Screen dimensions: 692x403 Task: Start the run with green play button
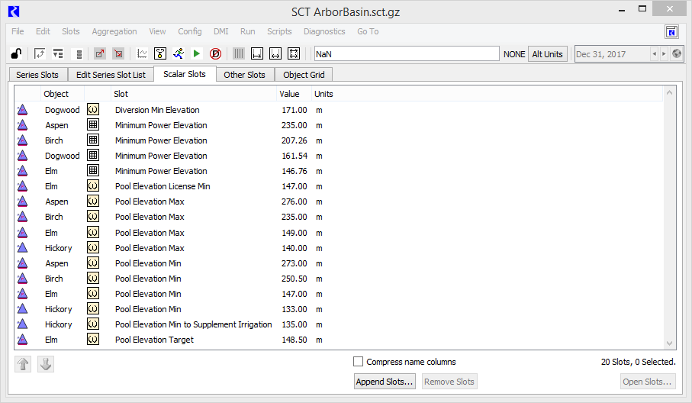(197, 54)
